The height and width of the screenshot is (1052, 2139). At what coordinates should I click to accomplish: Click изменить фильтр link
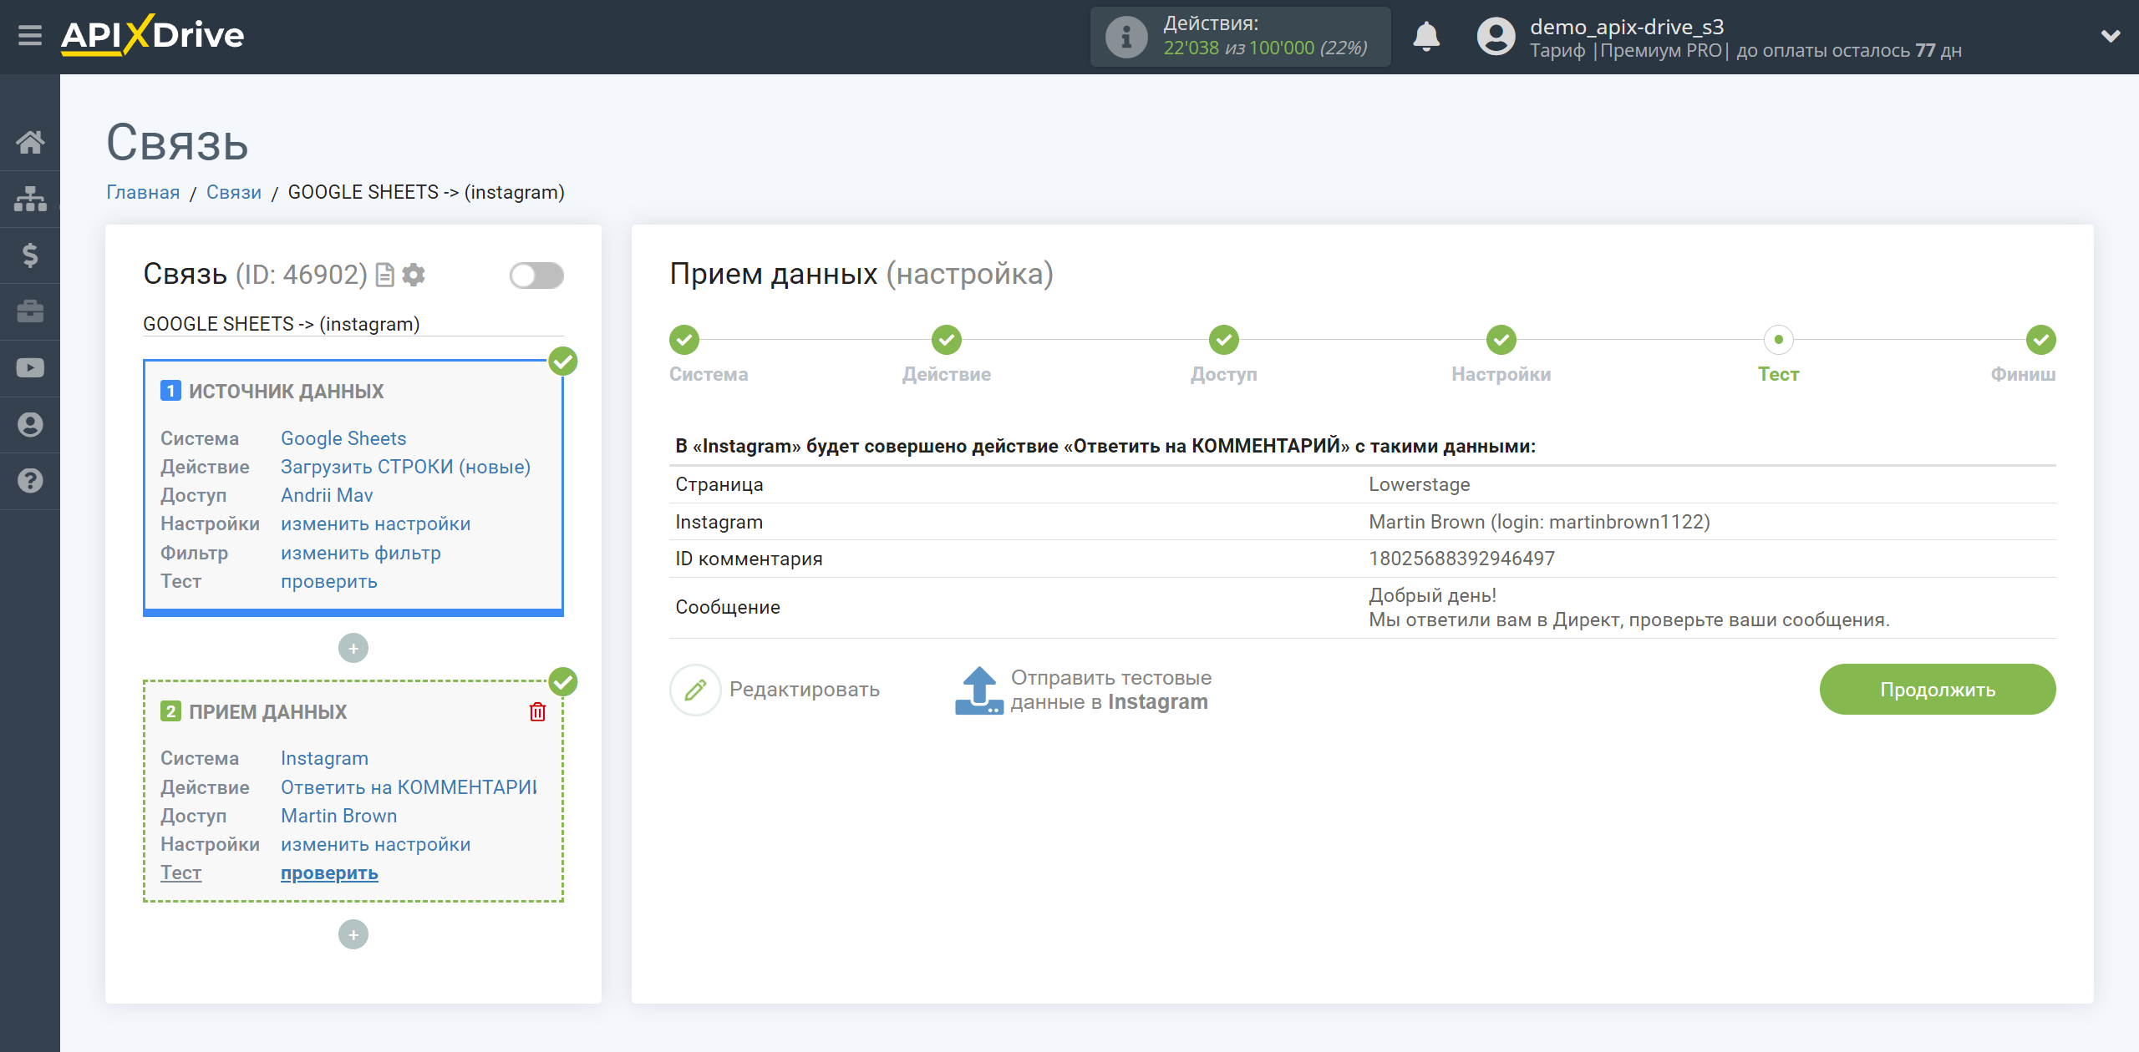point(361,553)
